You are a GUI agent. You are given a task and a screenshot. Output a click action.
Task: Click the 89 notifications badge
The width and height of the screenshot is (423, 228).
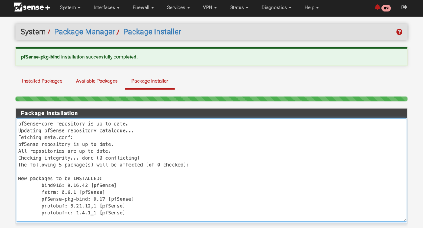pos(386,8)
